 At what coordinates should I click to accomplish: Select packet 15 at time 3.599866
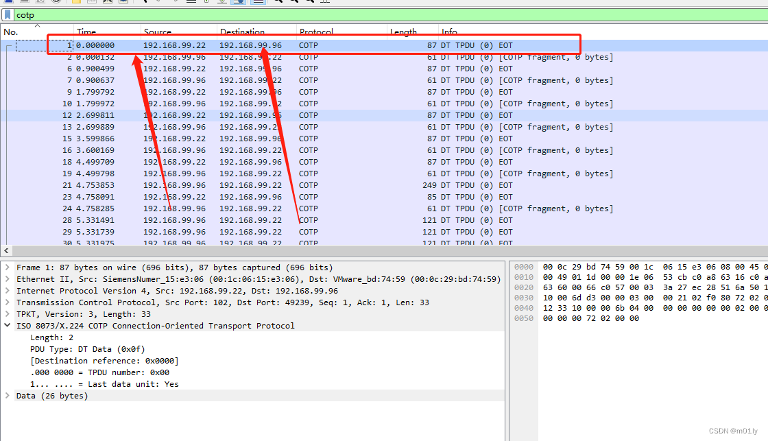pos(384,139)
